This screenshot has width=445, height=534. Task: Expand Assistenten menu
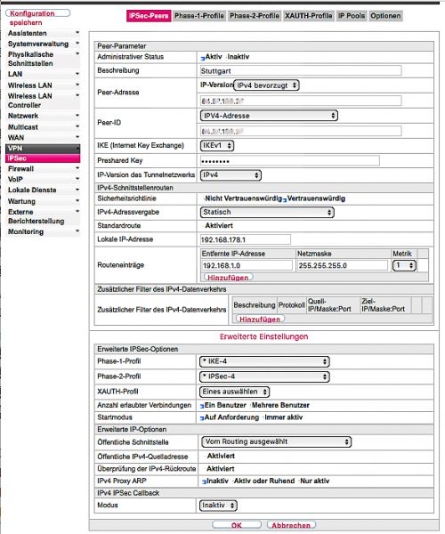tap(43, 33)
